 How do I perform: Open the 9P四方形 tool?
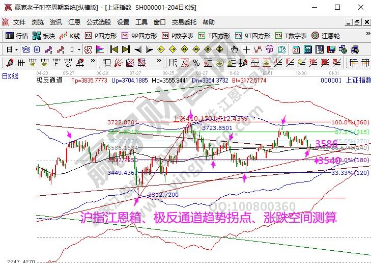139,36
